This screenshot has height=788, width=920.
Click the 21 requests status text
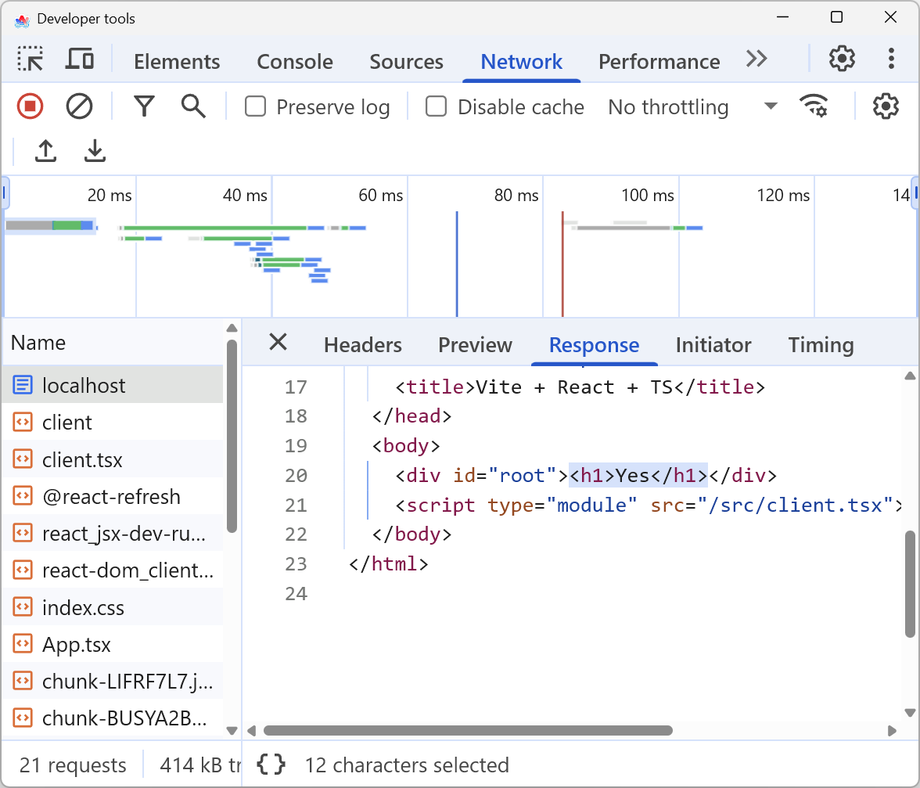click(73, 765)
